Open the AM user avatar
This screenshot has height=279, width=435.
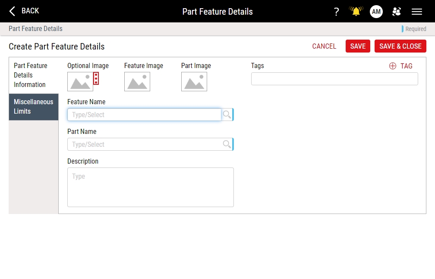pyautogui.click(x=376, y=12)
